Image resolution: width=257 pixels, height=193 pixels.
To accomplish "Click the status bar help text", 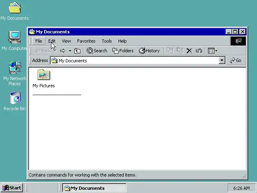I will coord(82,175).
